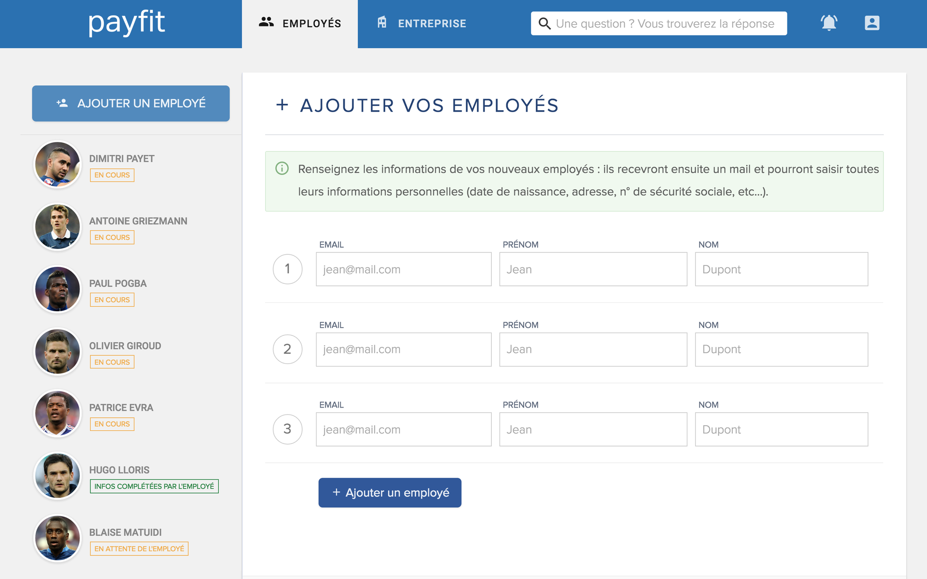This screenshot has width=927, height=579.
Task: Click the payfit logo
Action: click(126, 23)
